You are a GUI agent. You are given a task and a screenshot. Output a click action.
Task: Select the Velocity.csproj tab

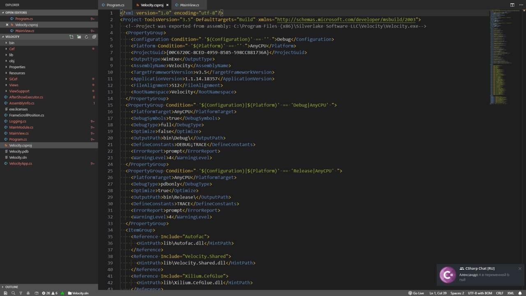tap(152, 5)
